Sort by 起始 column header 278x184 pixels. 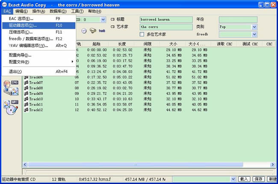click(96, 44)
